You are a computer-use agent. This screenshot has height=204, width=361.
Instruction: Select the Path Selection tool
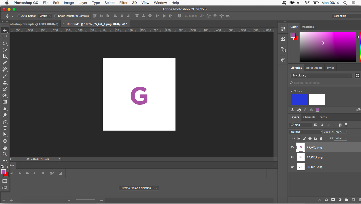click(x=5, y=135)
